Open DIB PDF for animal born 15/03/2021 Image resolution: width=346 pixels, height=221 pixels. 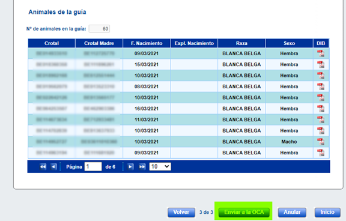[321, 64]
